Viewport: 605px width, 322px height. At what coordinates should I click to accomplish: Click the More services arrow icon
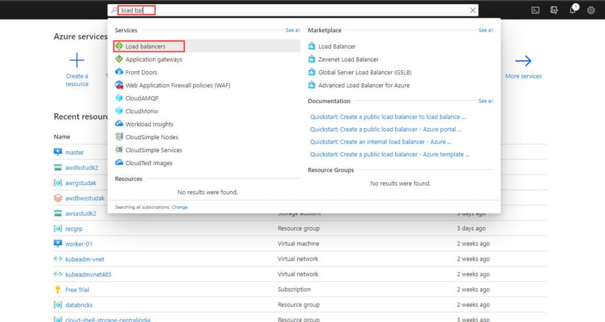(x=523, y=61)
